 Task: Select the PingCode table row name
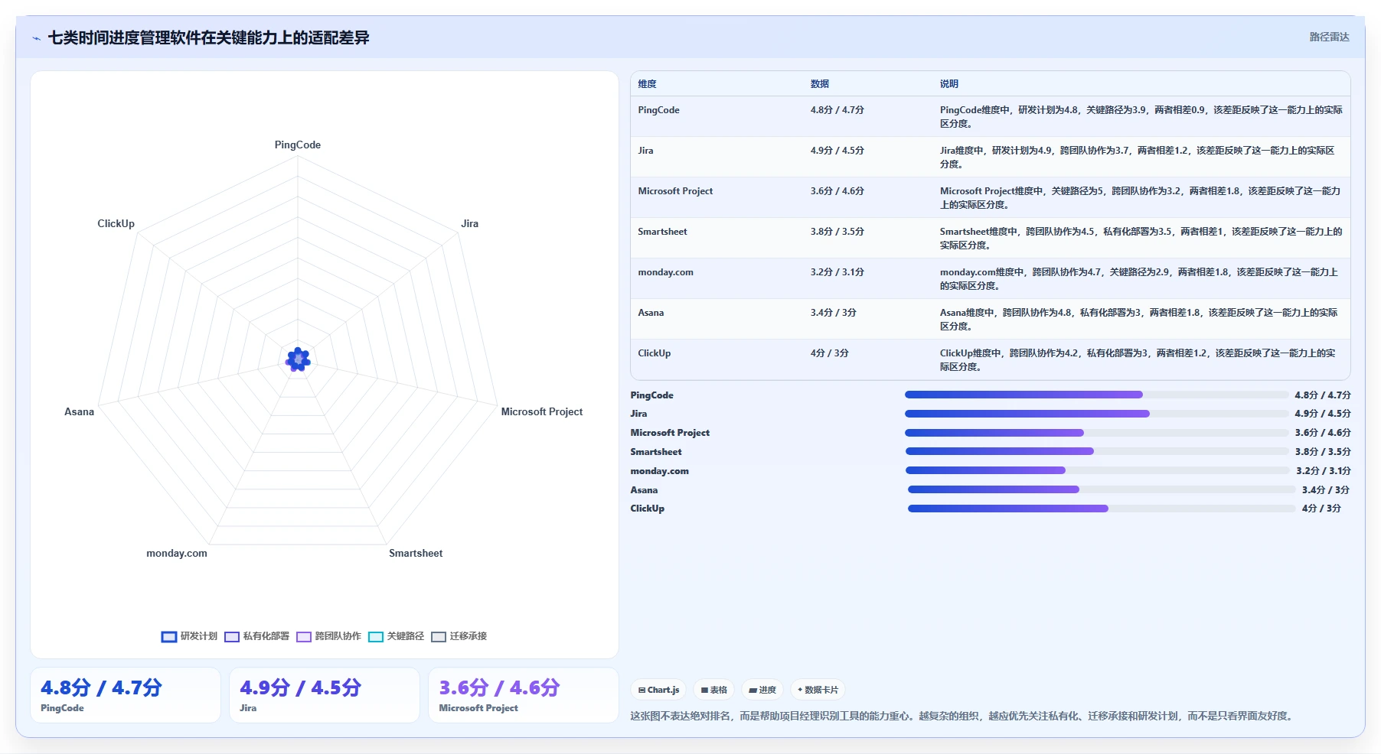tap(658, 110)
